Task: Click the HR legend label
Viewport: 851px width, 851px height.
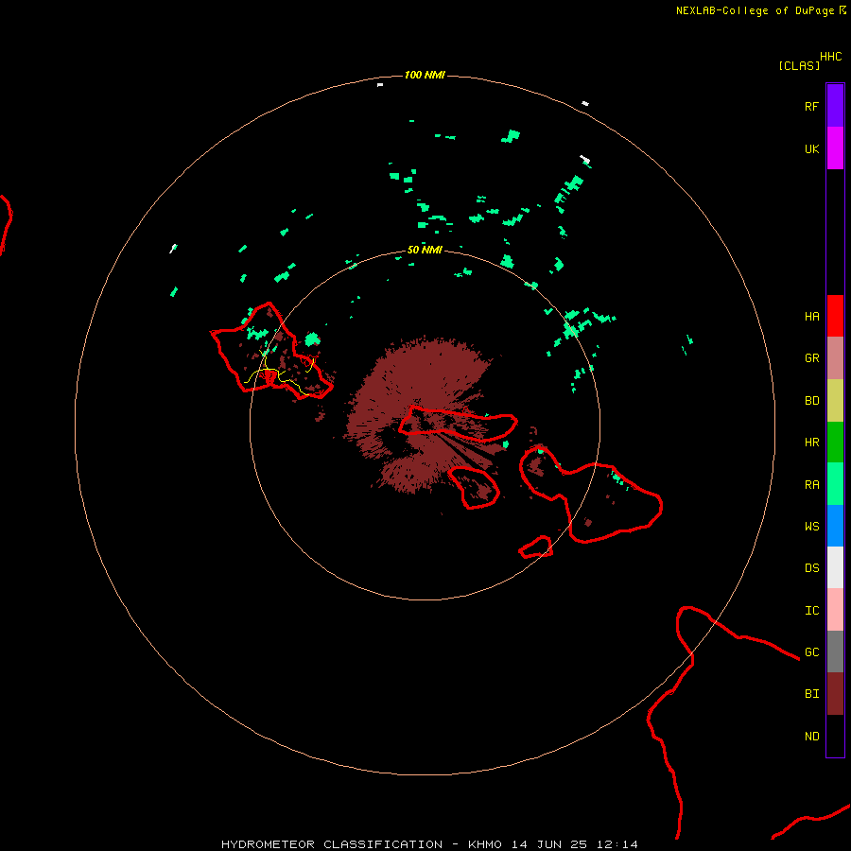Action: click(x=811, y=443)
